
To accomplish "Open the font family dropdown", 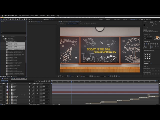I will [148, 37].
